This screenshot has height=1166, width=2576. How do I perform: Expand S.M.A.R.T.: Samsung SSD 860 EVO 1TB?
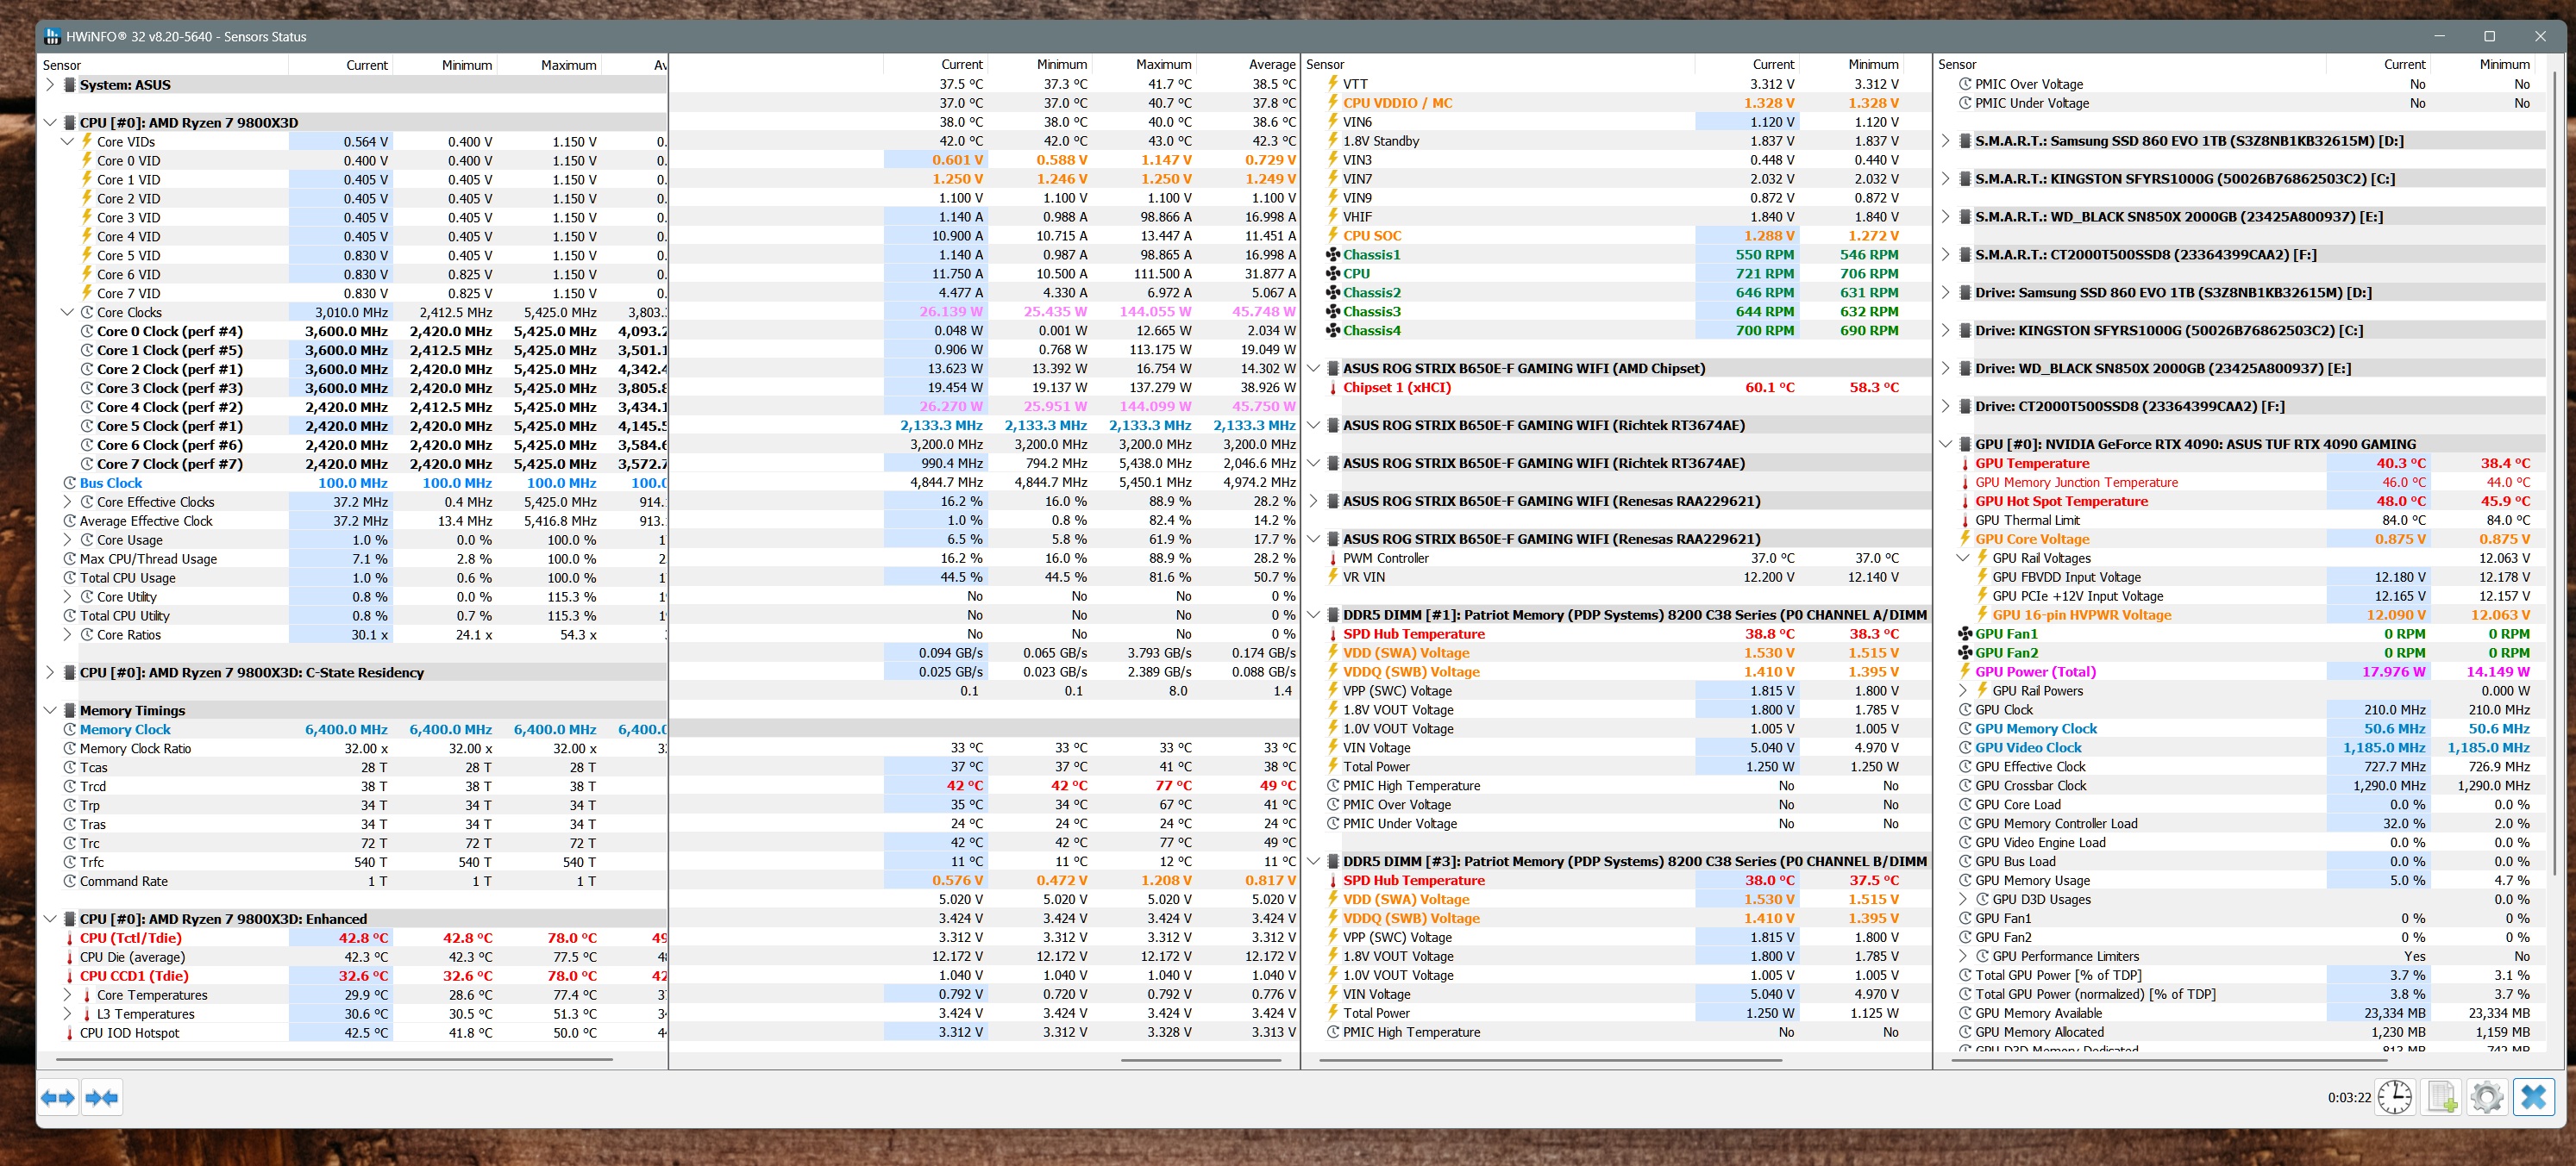click(x=1945, y=140)
